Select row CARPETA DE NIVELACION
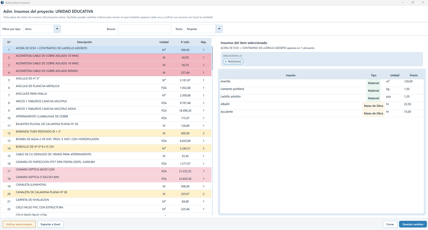This screenshot has height=230, width=428. 107,201
